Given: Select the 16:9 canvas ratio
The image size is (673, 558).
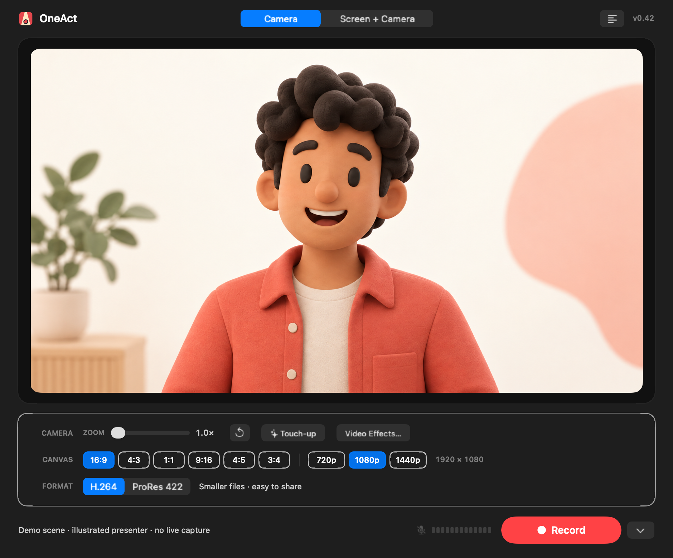Looking at the screenshot, I should pos(98,460).
